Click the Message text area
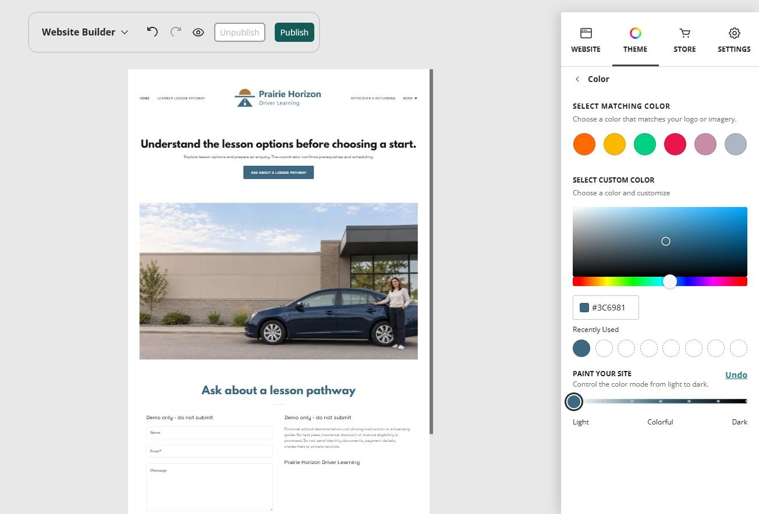The height and width of the screenshot is (514, 759). point(210,487)
